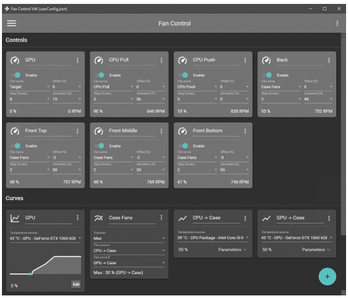Open Front Bottom offset dropdown showing -3
This screenshot has height=298, width=348.
click(234, 157)
